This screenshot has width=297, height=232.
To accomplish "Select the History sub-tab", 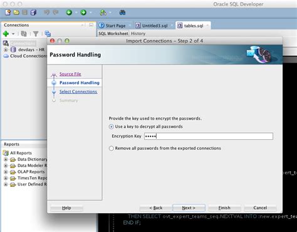I will tap(138, 33).
